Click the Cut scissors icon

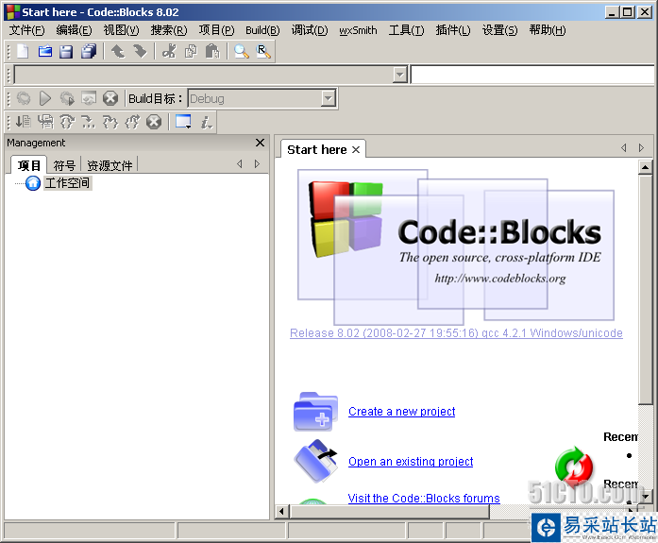[169, 52]
